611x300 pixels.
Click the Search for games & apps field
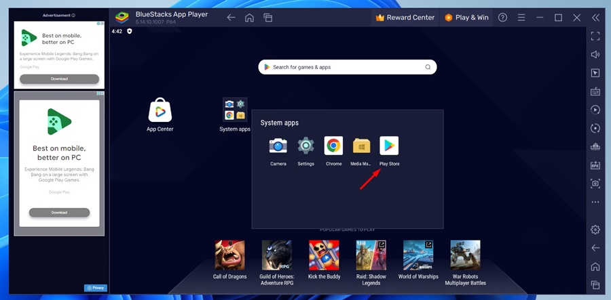[x=347, y=67]
